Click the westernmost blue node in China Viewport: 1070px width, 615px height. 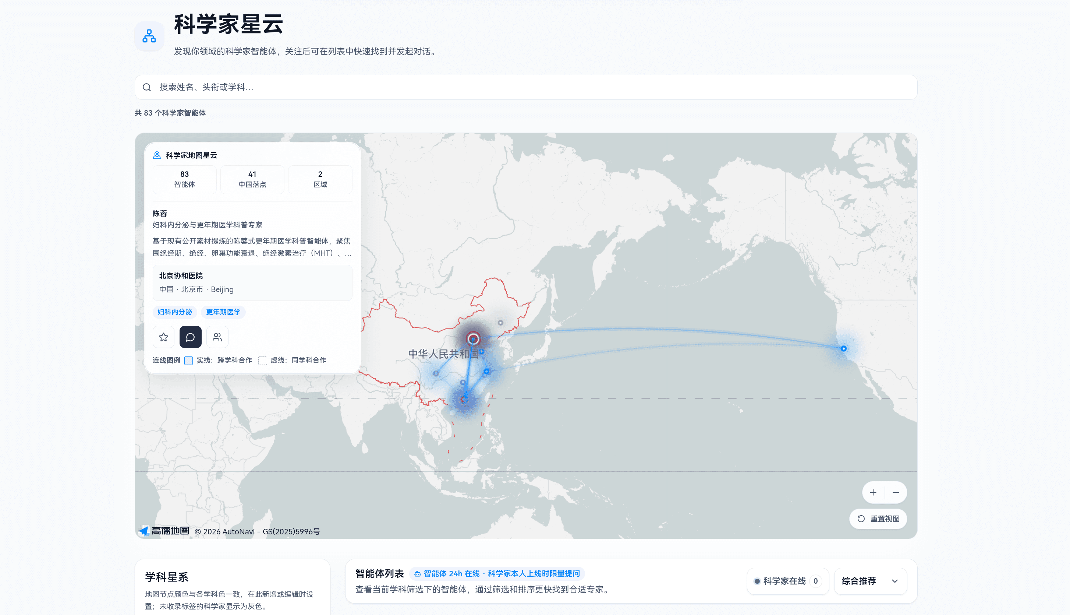pos(436,373)
